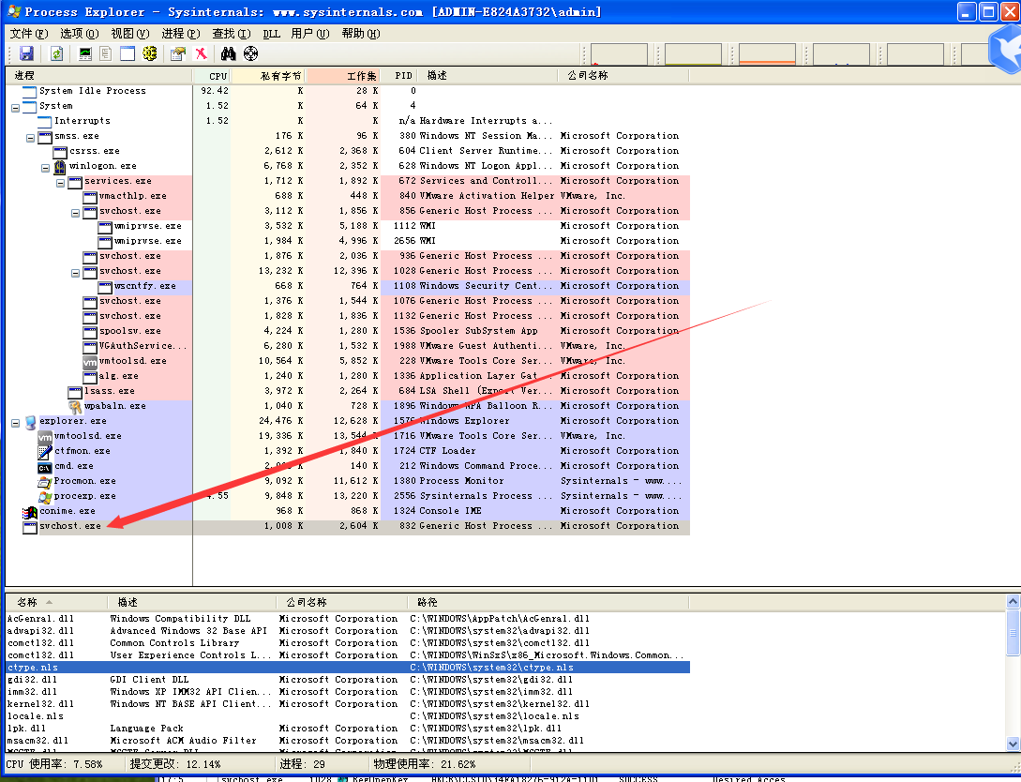Viewport: 1021px width, 782px height.
Task: Open the 查找(I) menu
Action: click(x=232, y=33)
